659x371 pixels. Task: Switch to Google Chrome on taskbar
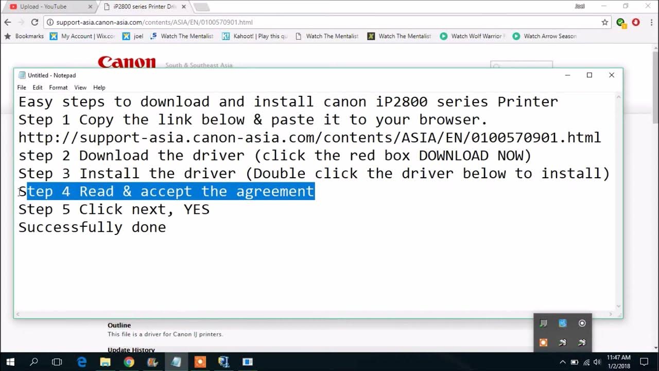tap(129, 362)
